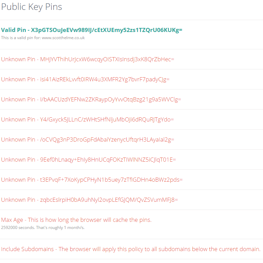Click 'Unknown Pin' label of the zqbcEslrpi row
Viewport: 263px width, 263px height.
click(x=18, y=200)
